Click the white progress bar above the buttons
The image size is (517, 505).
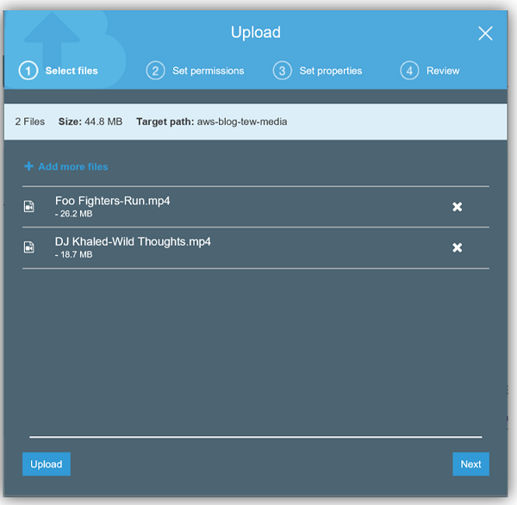tap(255, 437)
